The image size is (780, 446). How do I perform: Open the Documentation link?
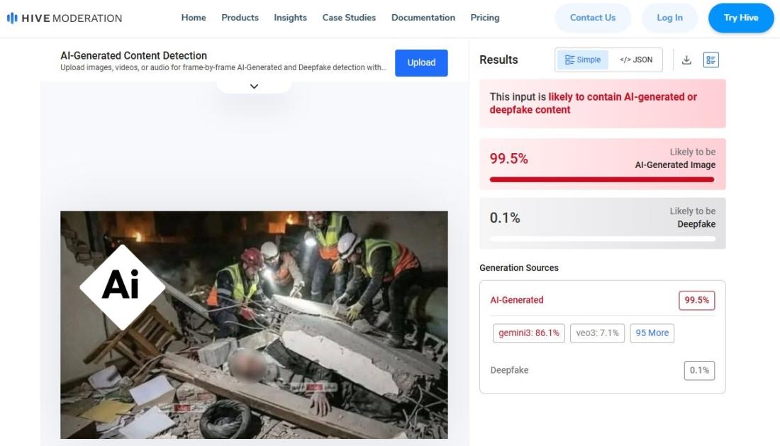pos(423,18)
